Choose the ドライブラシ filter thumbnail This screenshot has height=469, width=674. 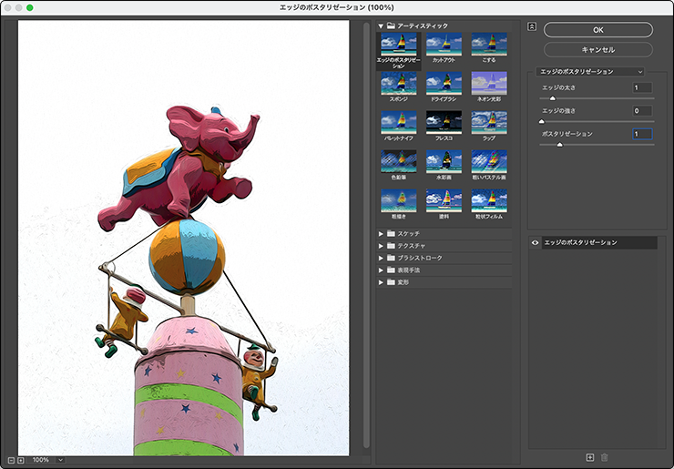[x=444, y=83]
